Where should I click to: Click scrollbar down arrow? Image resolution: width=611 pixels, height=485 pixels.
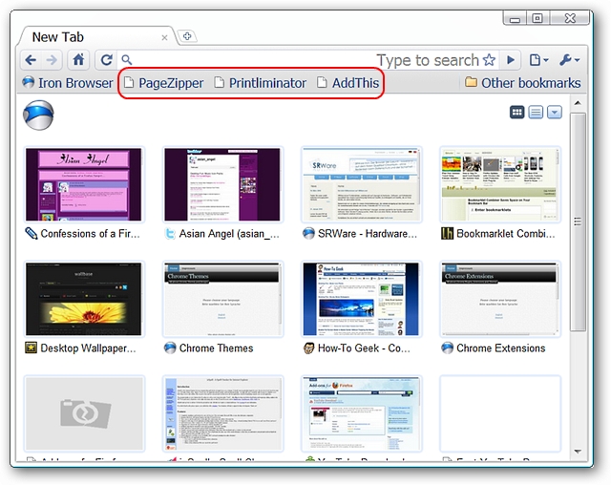coord(578,452)
